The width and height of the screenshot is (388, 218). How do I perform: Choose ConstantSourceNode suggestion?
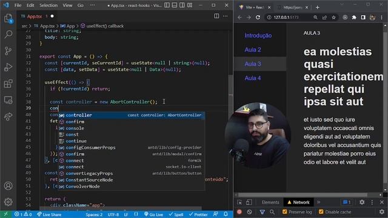pos(132,180)
